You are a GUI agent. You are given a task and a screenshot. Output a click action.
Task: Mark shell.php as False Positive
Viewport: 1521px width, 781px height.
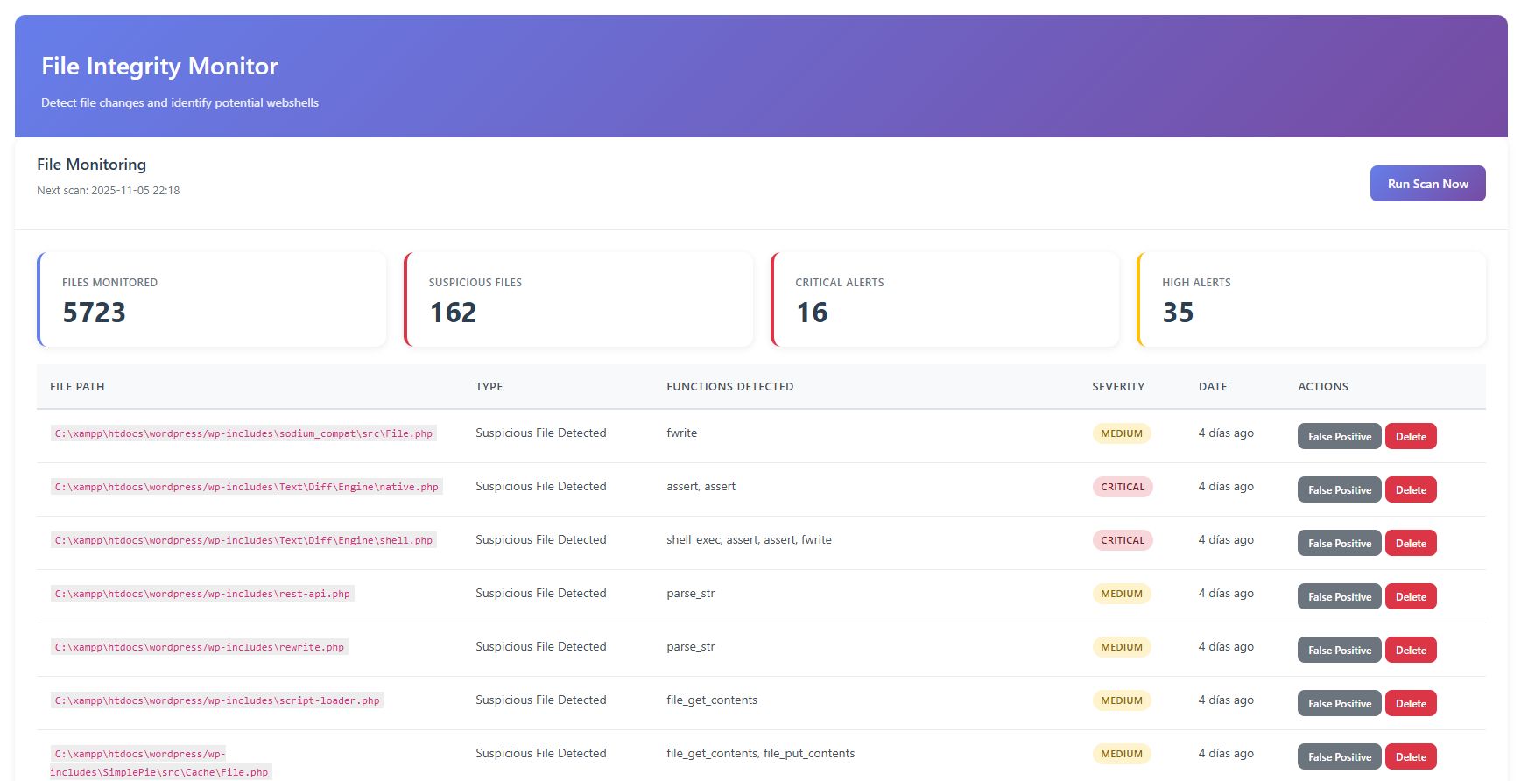[1339, 543]
